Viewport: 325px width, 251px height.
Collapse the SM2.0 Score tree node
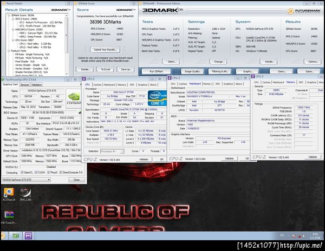click(13, 19)
